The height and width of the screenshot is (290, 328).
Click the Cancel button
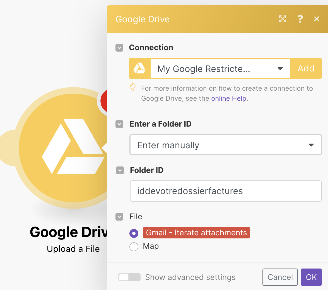pyautogui.click(x=280, y=277)
